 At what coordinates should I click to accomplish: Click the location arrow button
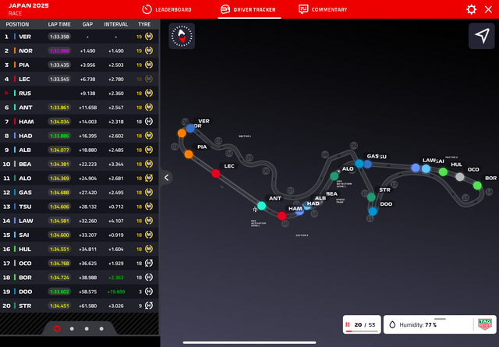tap(482, 36)
